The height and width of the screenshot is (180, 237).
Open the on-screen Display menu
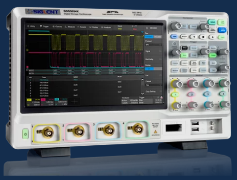pyautogui.click(x=94, y=27)
